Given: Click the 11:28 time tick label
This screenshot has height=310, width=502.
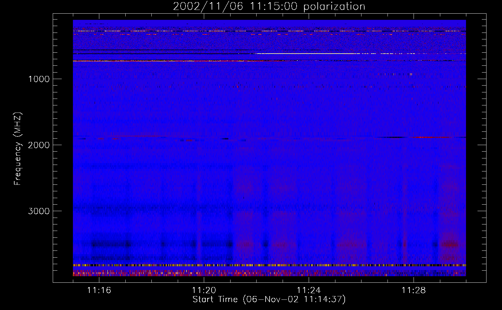Looking at the screenshot, I should tap(414, 290).
